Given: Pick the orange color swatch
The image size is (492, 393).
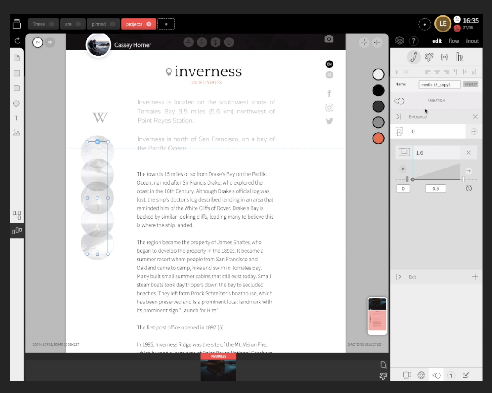Looking at the screenshot, I should click(x=378, y=139).
